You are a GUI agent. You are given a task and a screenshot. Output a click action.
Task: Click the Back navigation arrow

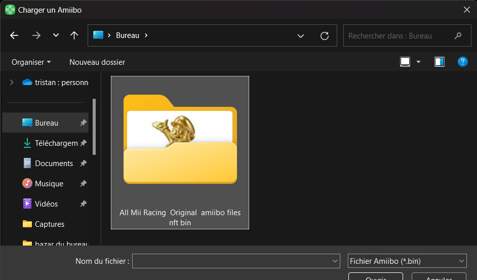click(14, 35)
